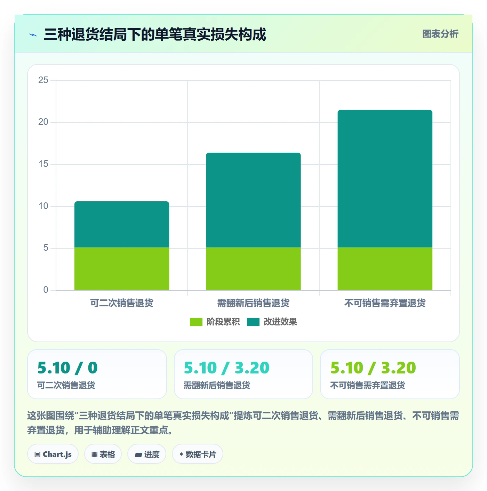Click the 5.10 / 3.20 value above 需翻新后销售退货
Screen dimensions: 487x491
point(226,368)
